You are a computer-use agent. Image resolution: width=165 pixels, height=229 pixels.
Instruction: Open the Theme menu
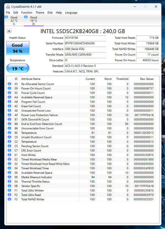(x=40, y=13)
